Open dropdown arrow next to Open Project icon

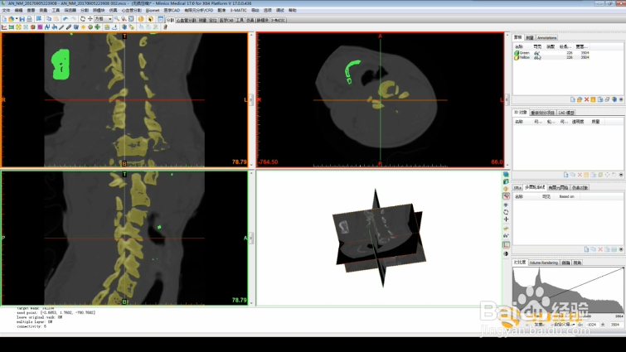click(x=17, y=19)
